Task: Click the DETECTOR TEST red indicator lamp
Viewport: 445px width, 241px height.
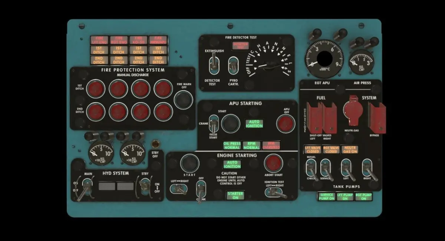Action: [241, 46]
